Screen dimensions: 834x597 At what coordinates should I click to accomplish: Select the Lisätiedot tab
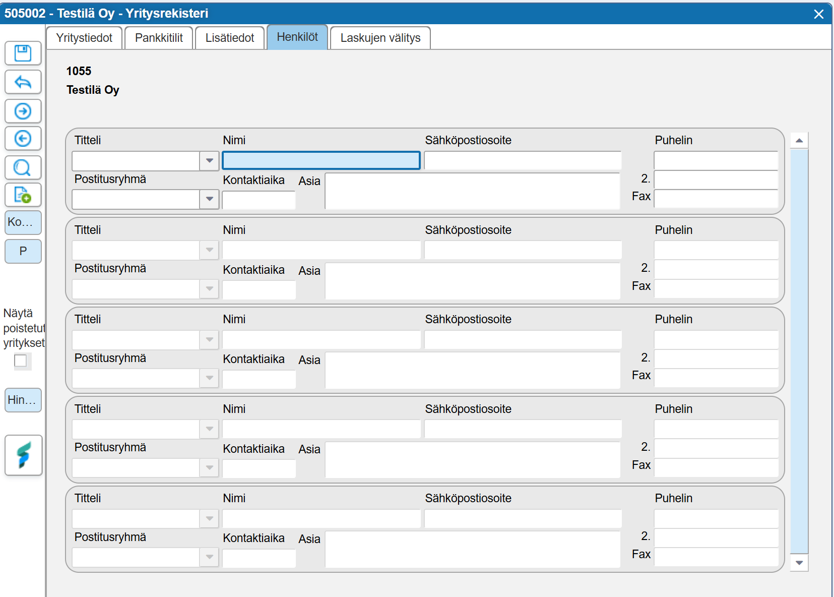pos(230,38)
